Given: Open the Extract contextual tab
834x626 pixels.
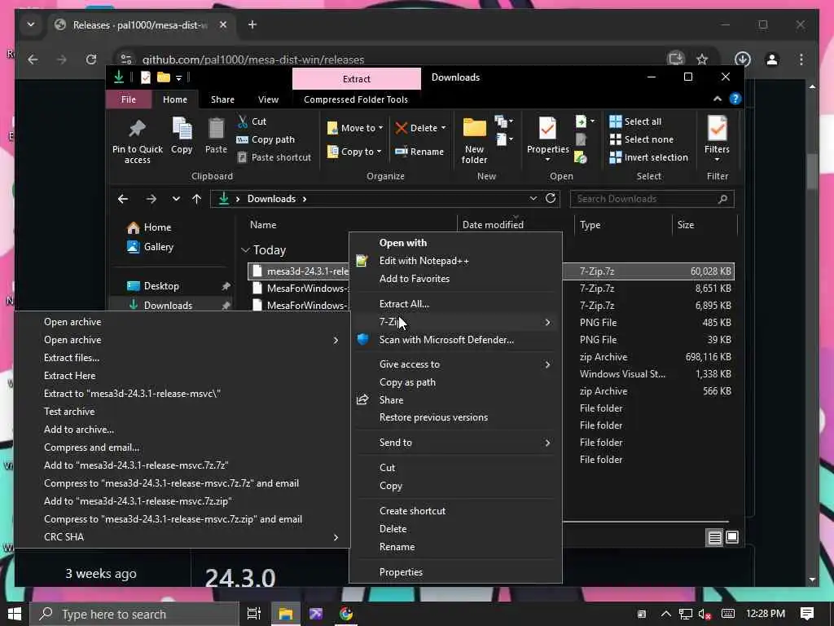Looking at the screenshot, I should pos(357,79).
